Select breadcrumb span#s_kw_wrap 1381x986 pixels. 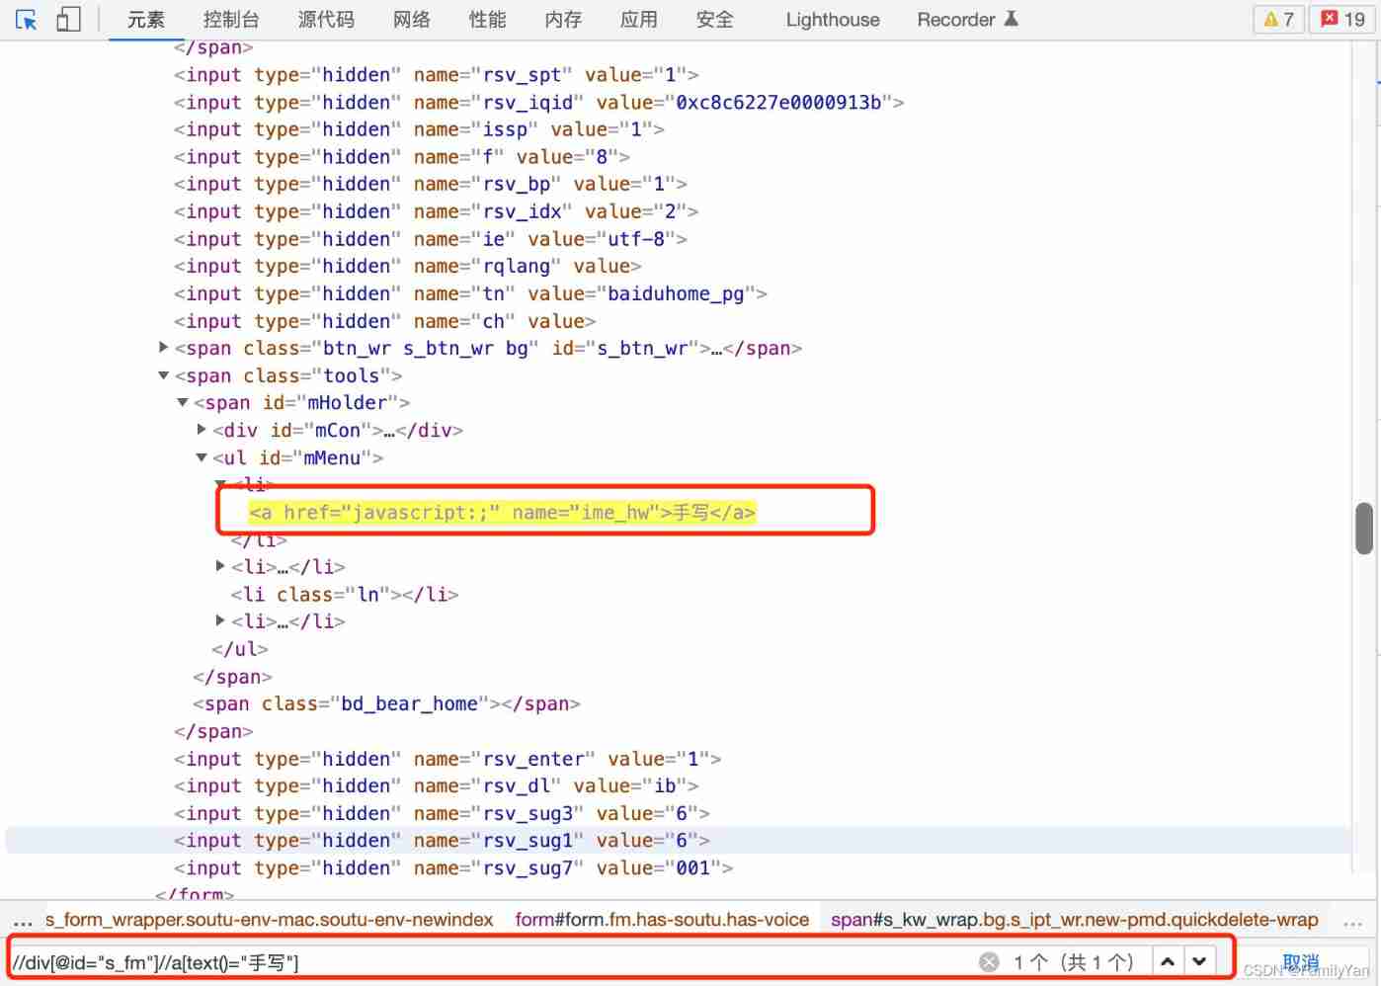point(1075,920)
